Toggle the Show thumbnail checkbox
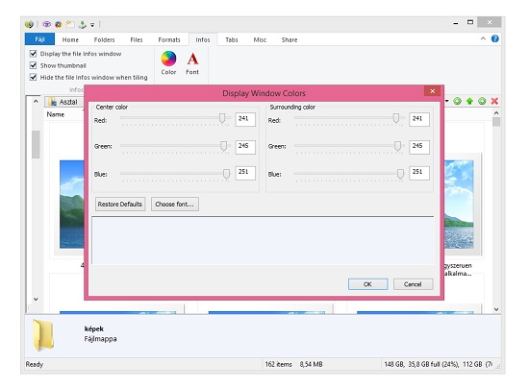This screenshot has height=388, width=529. click(33, 65)
